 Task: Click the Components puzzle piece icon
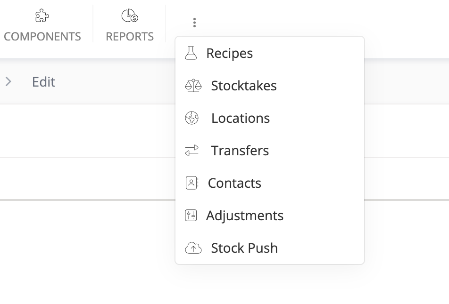pyautogui.click(x=42, y=16)
